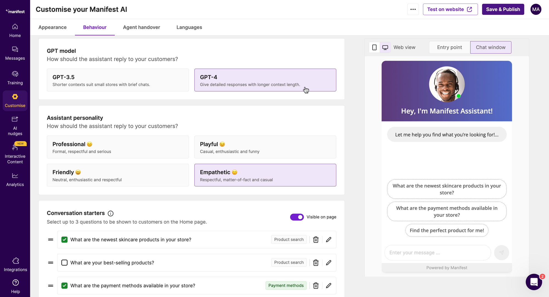Check the best-selling products starter checkbox
549x297 pixels.
tap(64, 263)
